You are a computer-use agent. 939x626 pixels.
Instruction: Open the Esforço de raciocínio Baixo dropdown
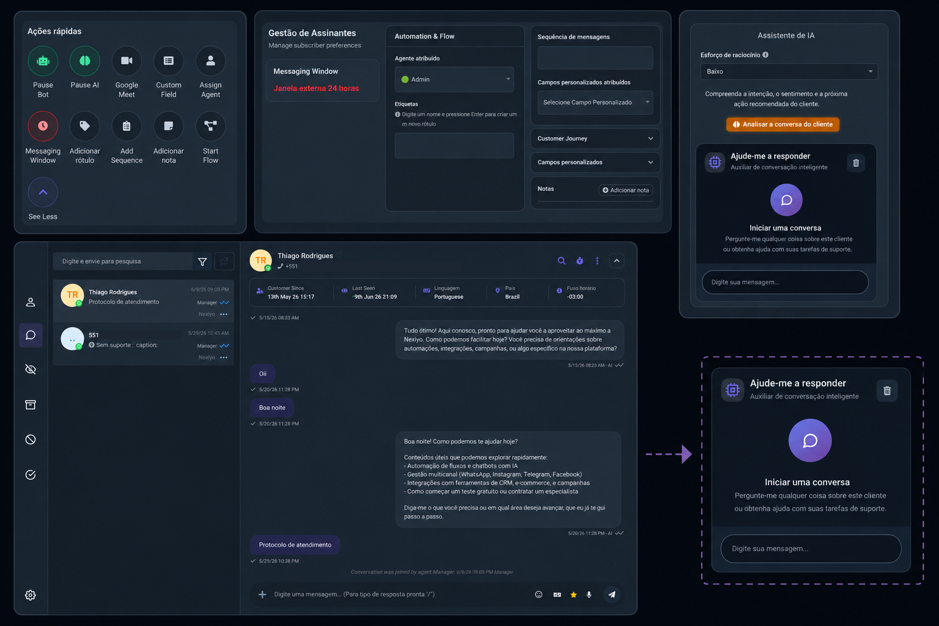(x=789, y=72)
